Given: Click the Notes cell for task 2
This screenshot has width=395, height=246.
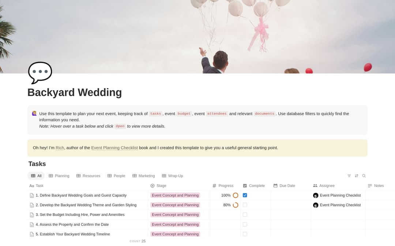Looking at the screenshot, I should click(380, 205).
